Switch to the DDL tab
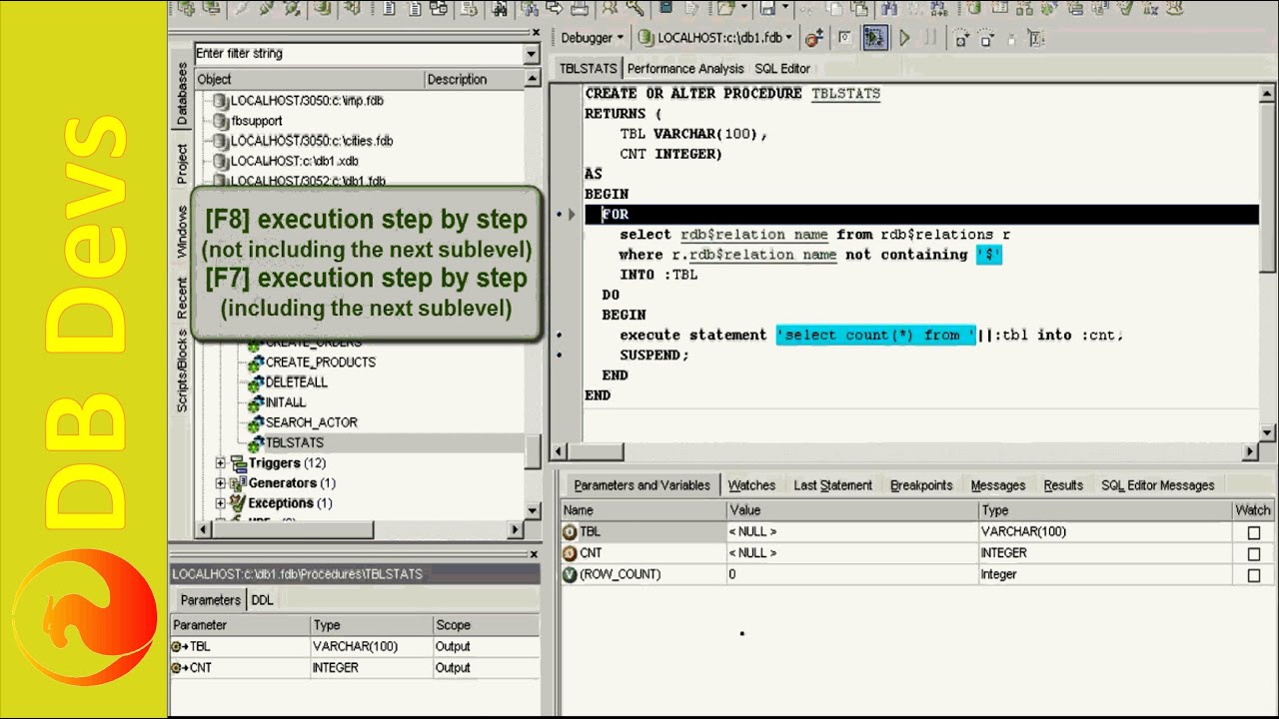The image size is (1279, 719). coord(262,600)
